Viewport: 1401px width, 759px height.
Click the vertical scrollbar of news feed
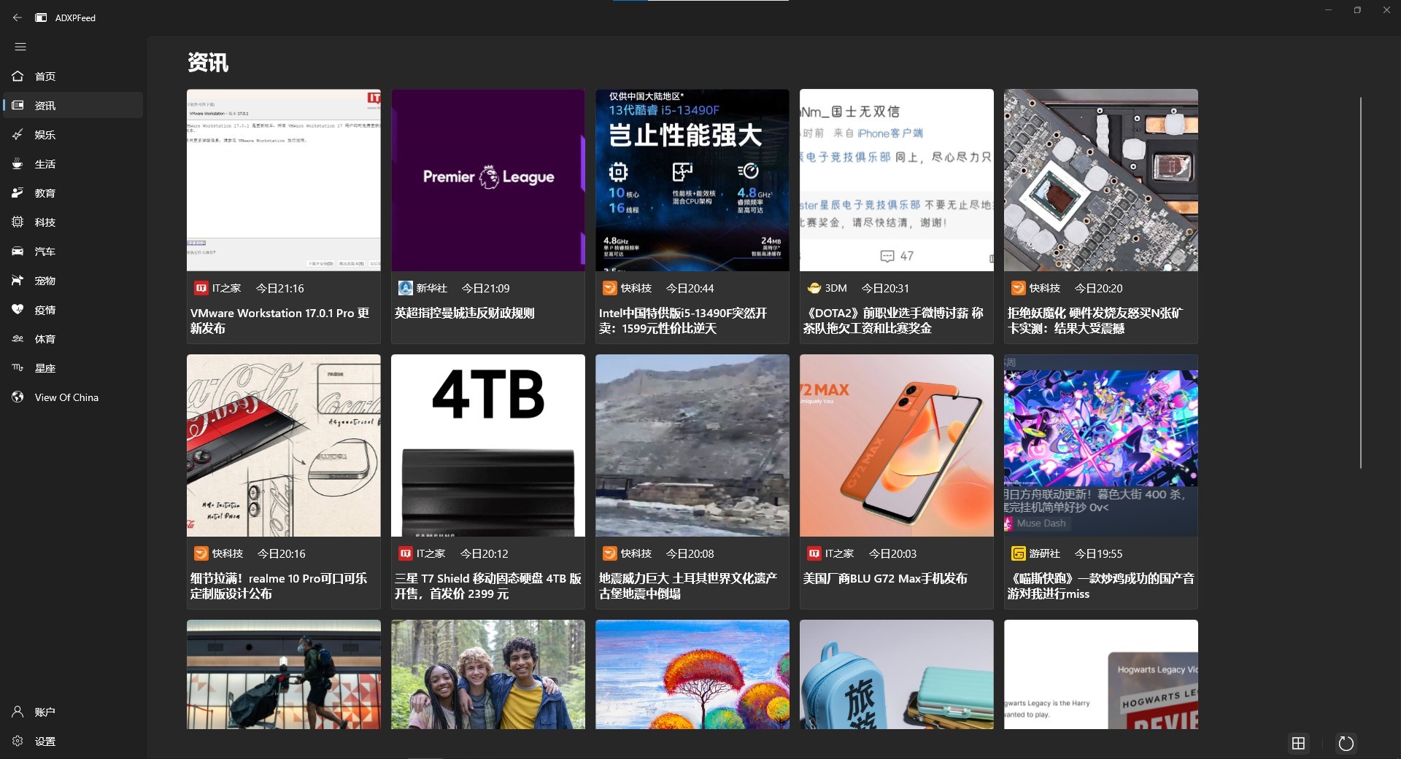[x=1361, y=283]
